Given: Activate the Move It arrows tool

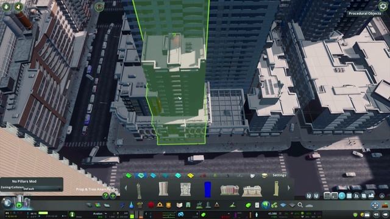Looking at the screenshot, I should pos(375,205).
